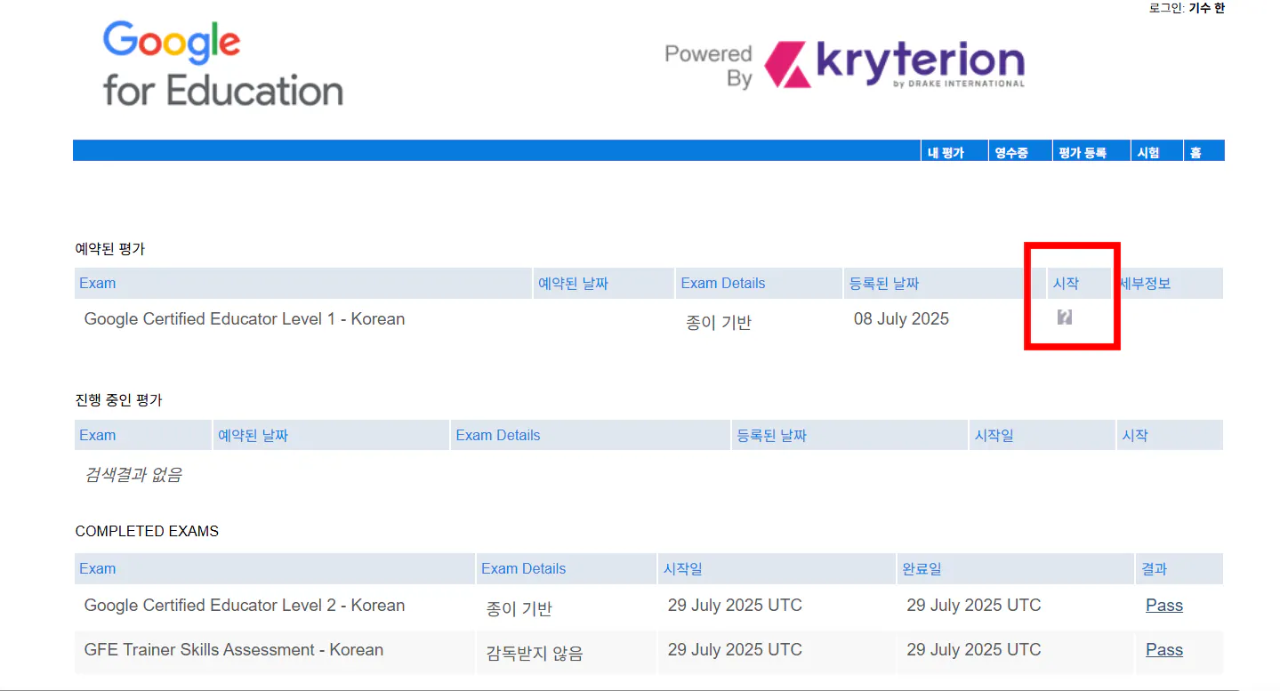
Task: Click 감독받지 않음 in the GFE Trainer row
Action: 535,654
